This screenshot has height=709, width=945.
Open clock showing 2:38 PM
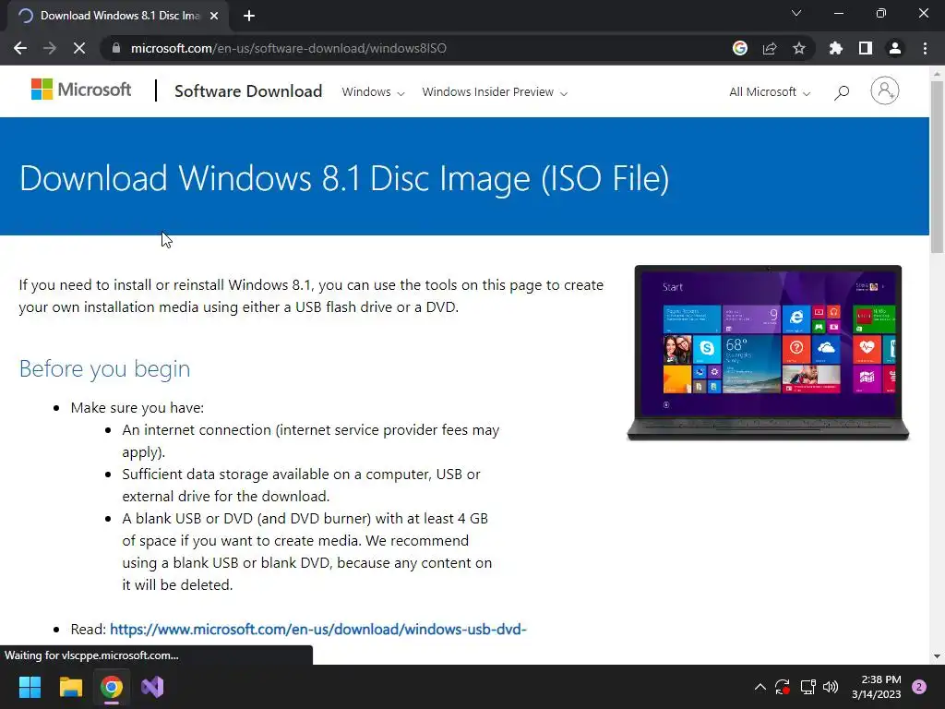(x=877, y=687)
